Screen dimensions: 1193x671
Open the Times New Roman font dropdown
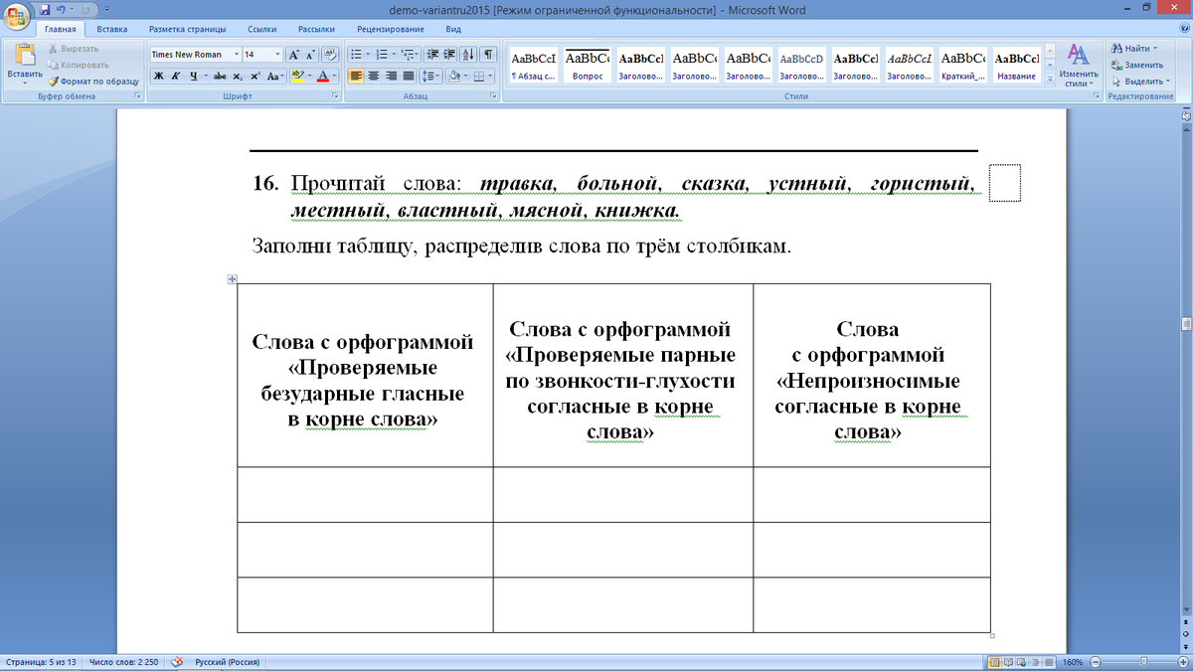[237, 55]
